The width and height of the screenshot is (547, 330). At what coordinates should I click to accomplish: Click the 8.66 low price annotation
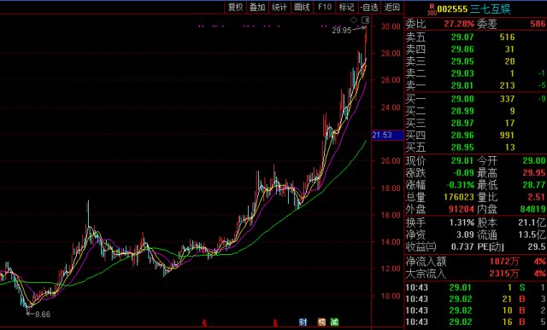[43, 315]
